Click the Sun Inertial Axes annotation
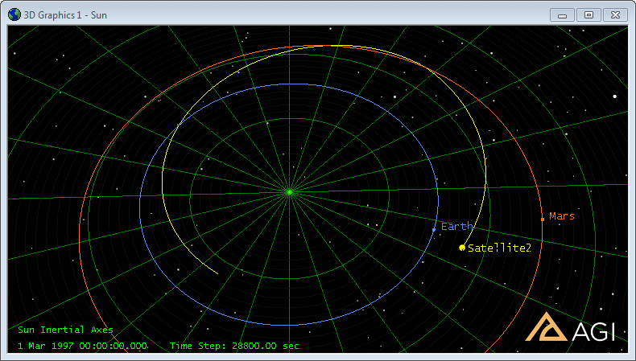This screenshot has width=636, height=361. coord(65,330)
